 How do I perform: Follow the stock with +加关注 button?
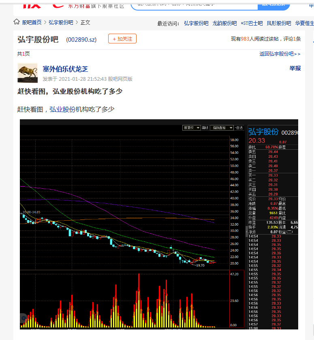[122, 39]
